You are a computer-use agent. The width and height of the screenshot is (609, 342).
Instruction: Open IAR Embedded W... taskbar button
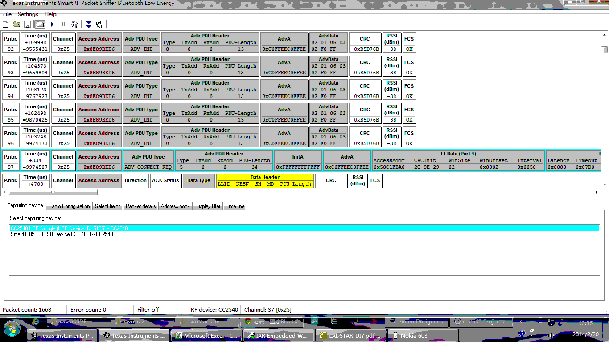pos(279,335)
